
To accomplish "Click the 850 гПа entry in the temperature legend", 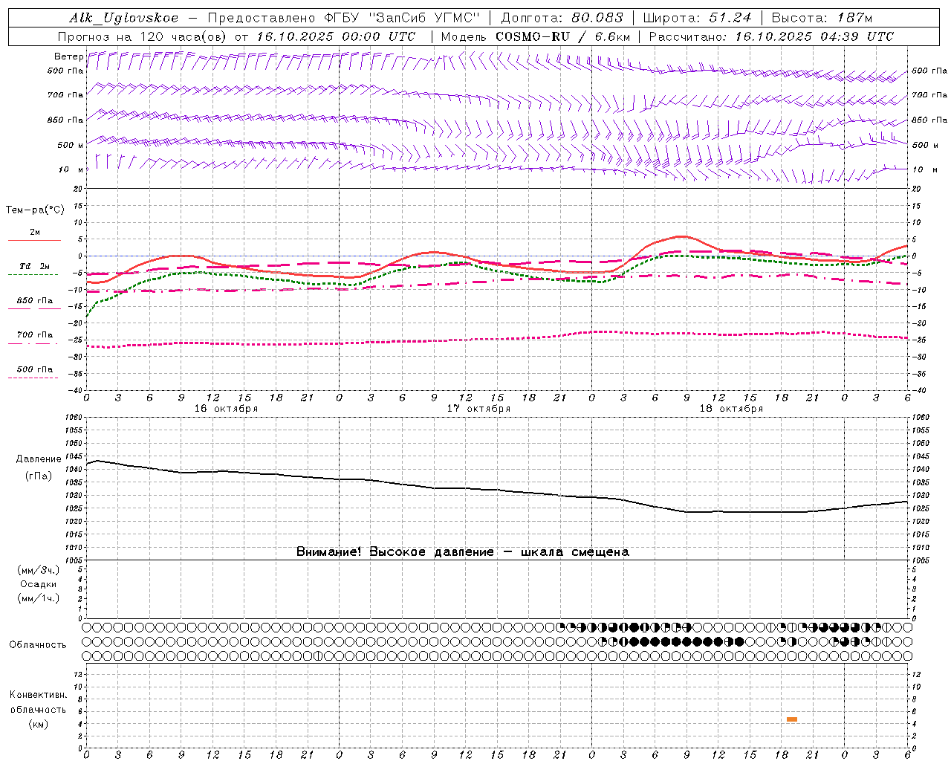I will (x=35, y=301).
